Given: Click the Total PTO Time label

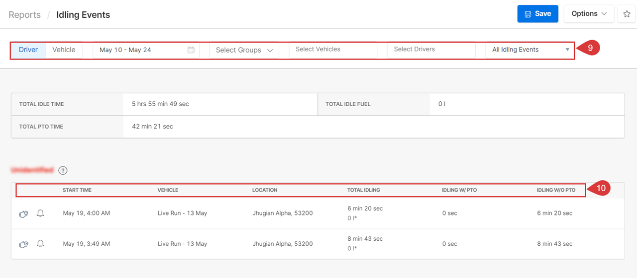Looking at the screenshot, I should (x=41, y=127).
